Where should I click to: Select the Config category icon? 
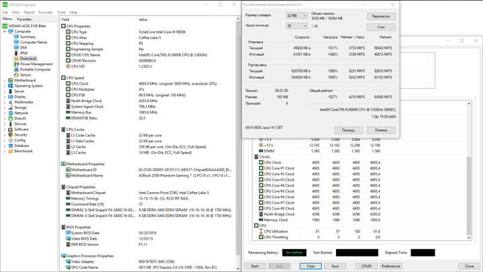(x=11, y=140)
